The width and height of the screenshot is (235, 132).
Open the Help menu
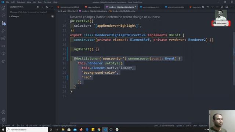pyautogui.click(x=55, y=2)
